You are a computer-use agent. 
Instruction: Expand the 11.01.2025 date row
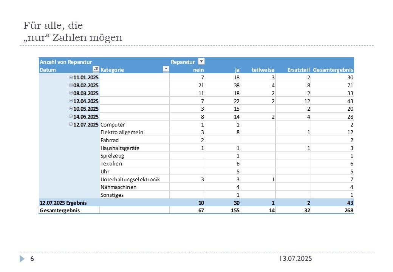point(71,77)
